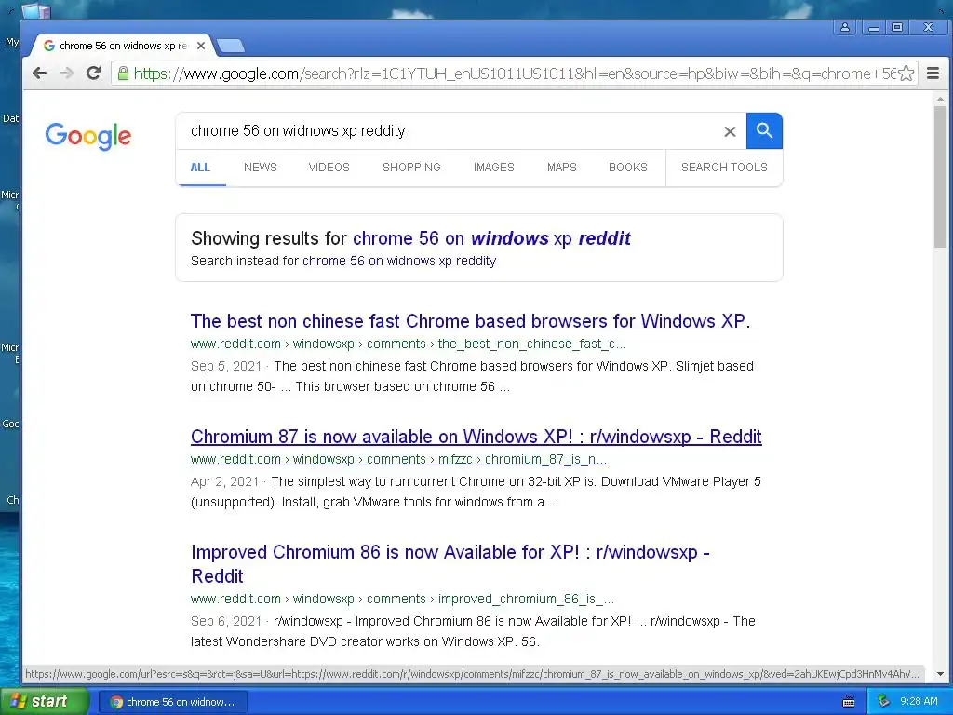953x715 pixels.
Task: Click the 9:28 AM clock
Action: point(919,702)
